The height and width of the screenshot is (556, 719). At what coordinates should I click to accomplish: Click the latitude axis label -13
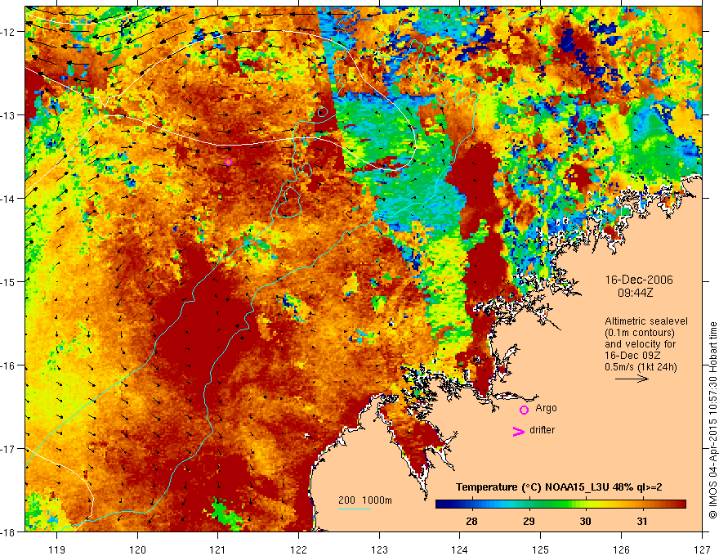click(x=8, y=114)
